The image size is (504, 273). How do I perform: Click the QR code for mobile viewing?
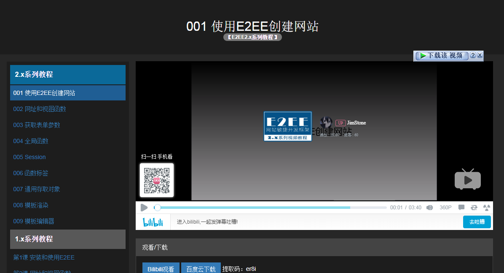[x=156, y=180]
